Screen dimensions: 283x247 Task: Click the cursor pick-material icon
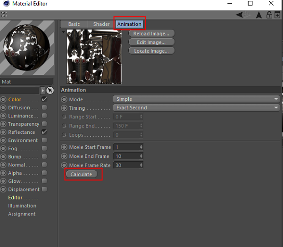tap(50, 90)
